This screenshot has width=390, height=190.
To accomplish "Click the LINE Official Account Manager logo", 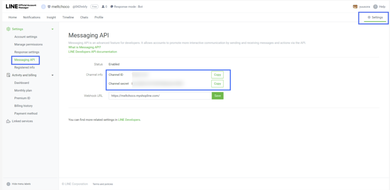I will [x=21, y=7].
